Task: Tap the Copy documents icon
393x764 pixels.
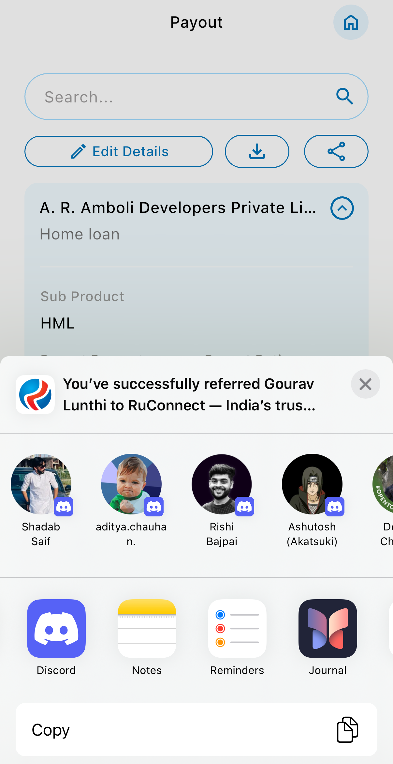Action: click(x=347, y=729)
